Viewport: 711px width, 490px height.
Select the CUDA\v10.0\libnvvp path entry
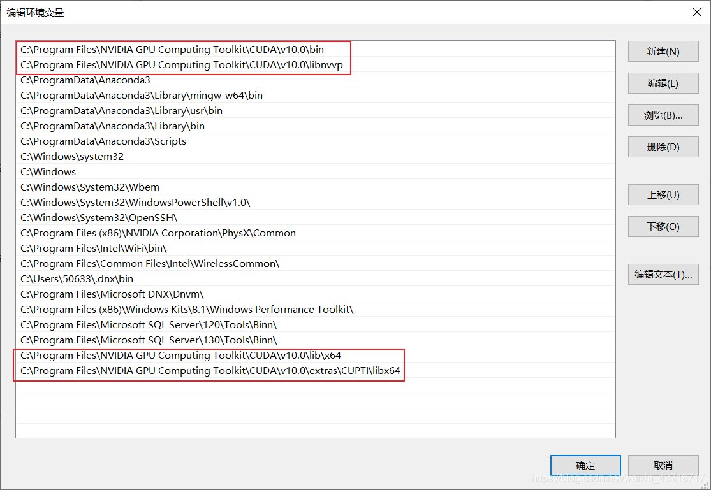(316, 65)
